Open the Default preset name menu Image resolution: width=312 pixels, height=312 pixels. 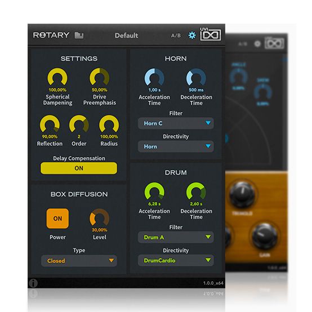pyautogui.click(x=126, y=35)
